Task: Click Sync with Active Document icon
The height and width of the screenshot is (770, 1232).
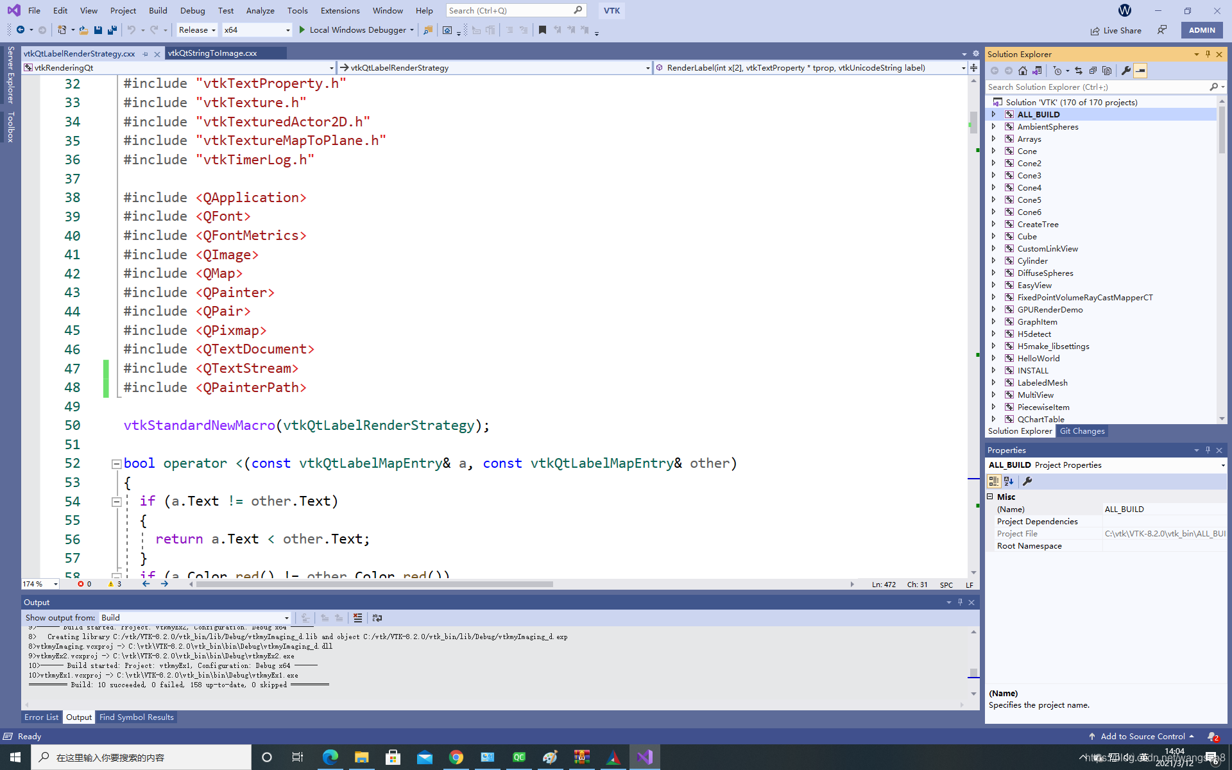Action: 1079,71
